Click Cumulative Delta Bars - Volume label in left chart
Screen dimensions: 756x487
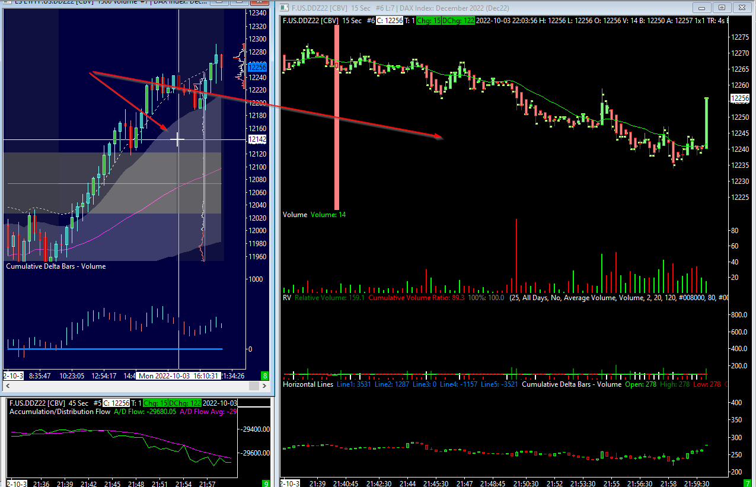point(56,266)
